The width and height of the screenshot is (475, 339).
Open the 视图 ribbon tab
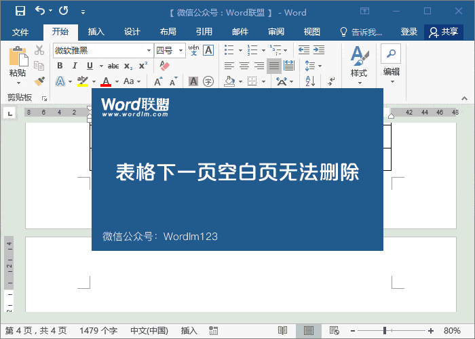312,31
